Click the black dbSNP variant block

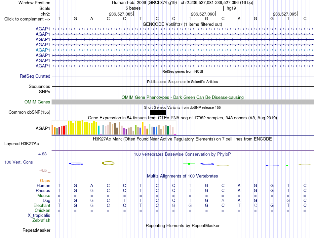tap(158, 112)
